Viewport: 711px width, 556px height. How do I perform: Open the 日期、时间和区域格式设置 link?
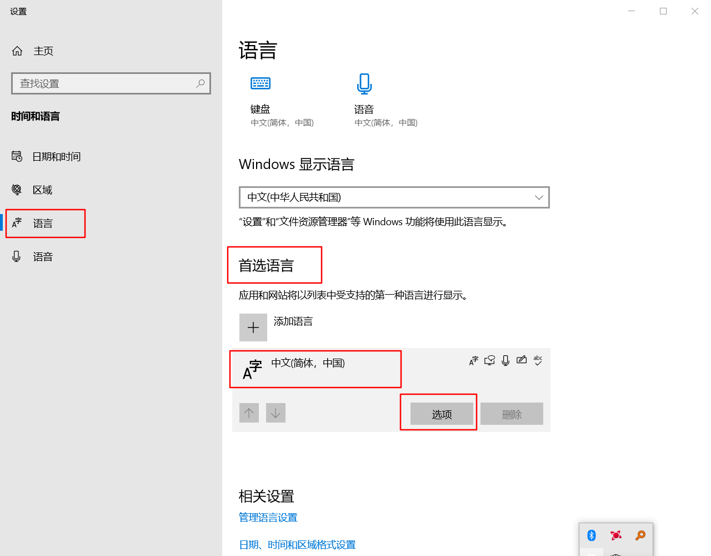pos(297,545)
